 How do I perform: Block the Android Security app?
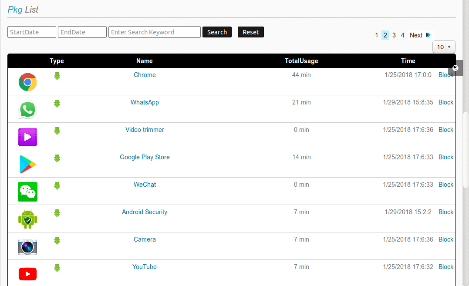click(445, 212)
